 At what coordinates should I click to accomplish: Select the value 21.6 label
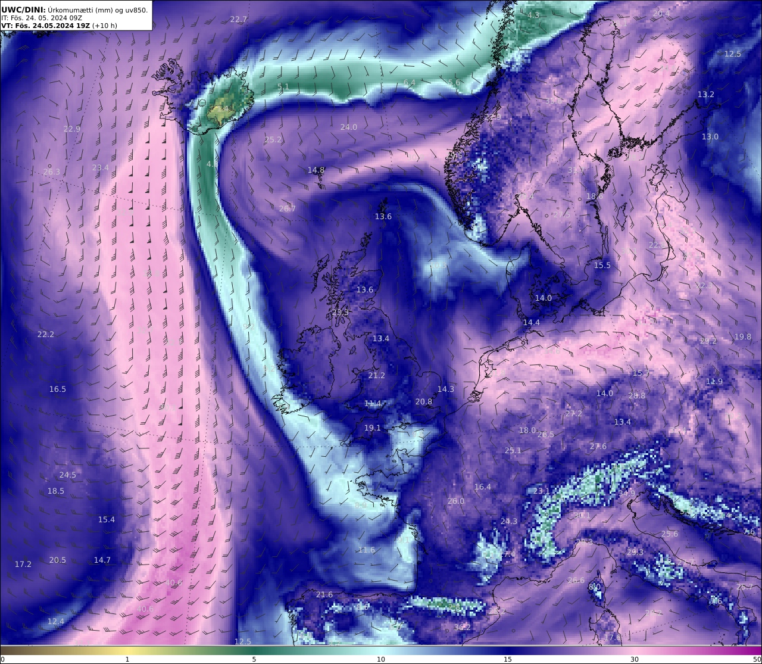coord(324,594)
